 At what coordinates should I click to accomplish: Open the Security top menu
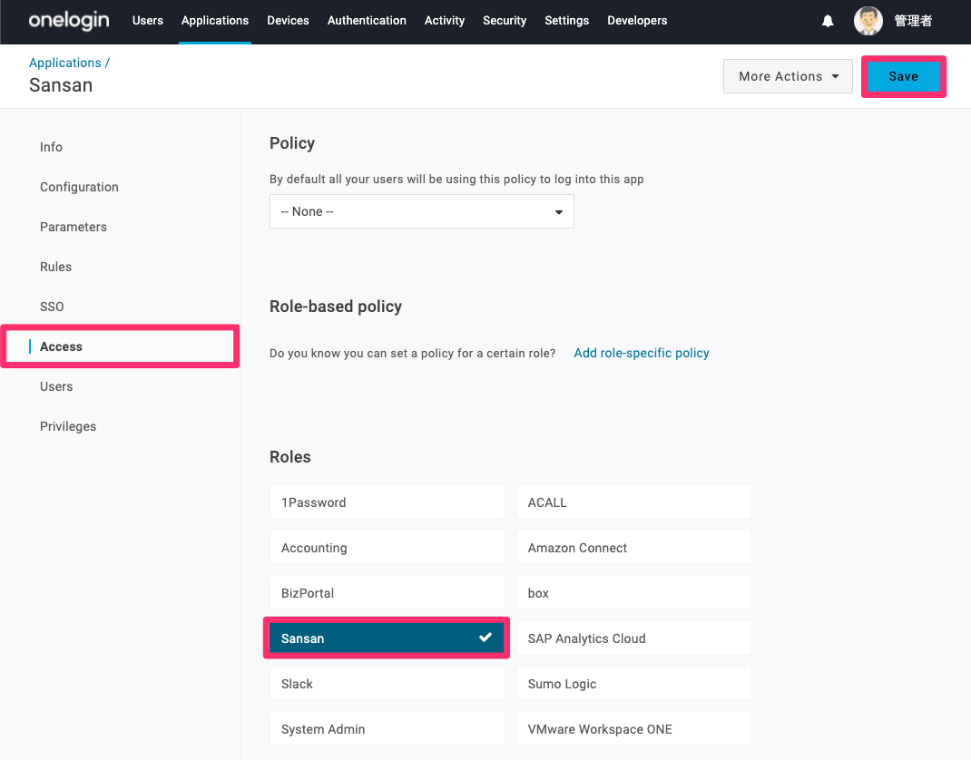point(505,21)
